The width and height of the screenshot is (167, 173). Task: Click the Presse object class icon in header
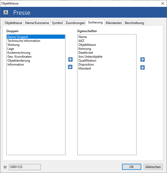pos(6,12)
